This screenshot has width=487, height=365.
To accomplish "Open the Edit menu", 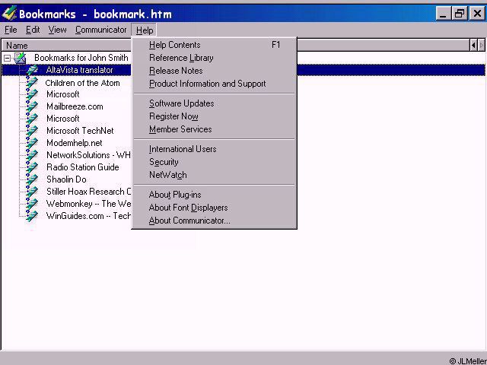I will point(33,30).
